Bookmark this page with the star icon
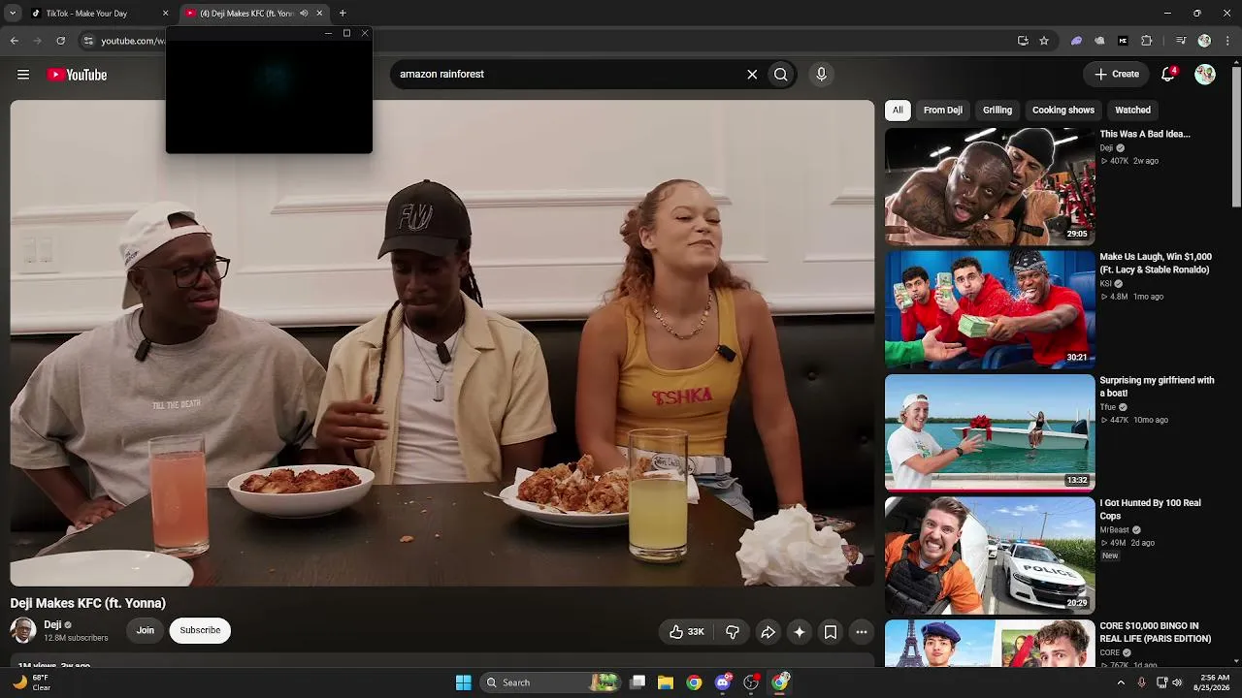 pos(1044,41)
